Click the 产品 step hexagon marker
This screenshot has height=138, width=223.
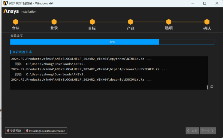coord(130,22)
